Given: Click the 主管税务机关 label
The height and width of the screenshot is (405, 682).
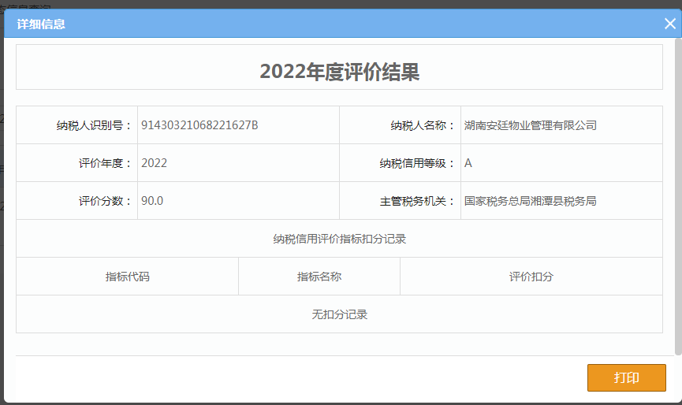Looking at the screenshot, I should click(418, 201).
